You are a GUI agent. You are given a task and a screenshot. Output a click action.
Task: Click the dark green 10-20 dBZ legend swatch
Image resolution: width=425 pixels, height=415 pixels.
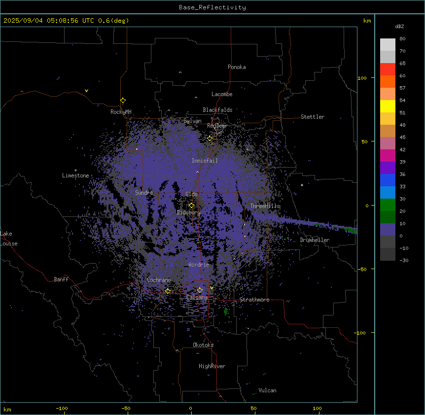click(x=388, y=217)
